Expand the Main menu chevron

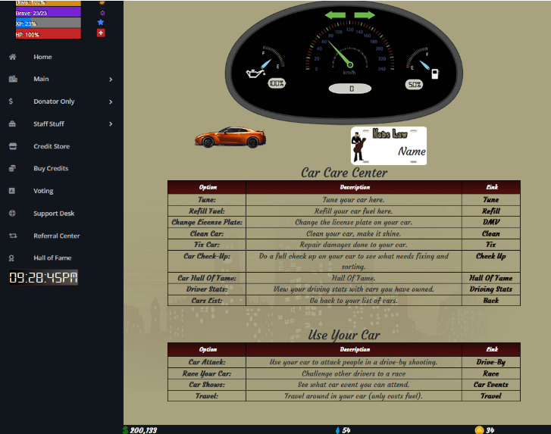click(x=111, y=80)
